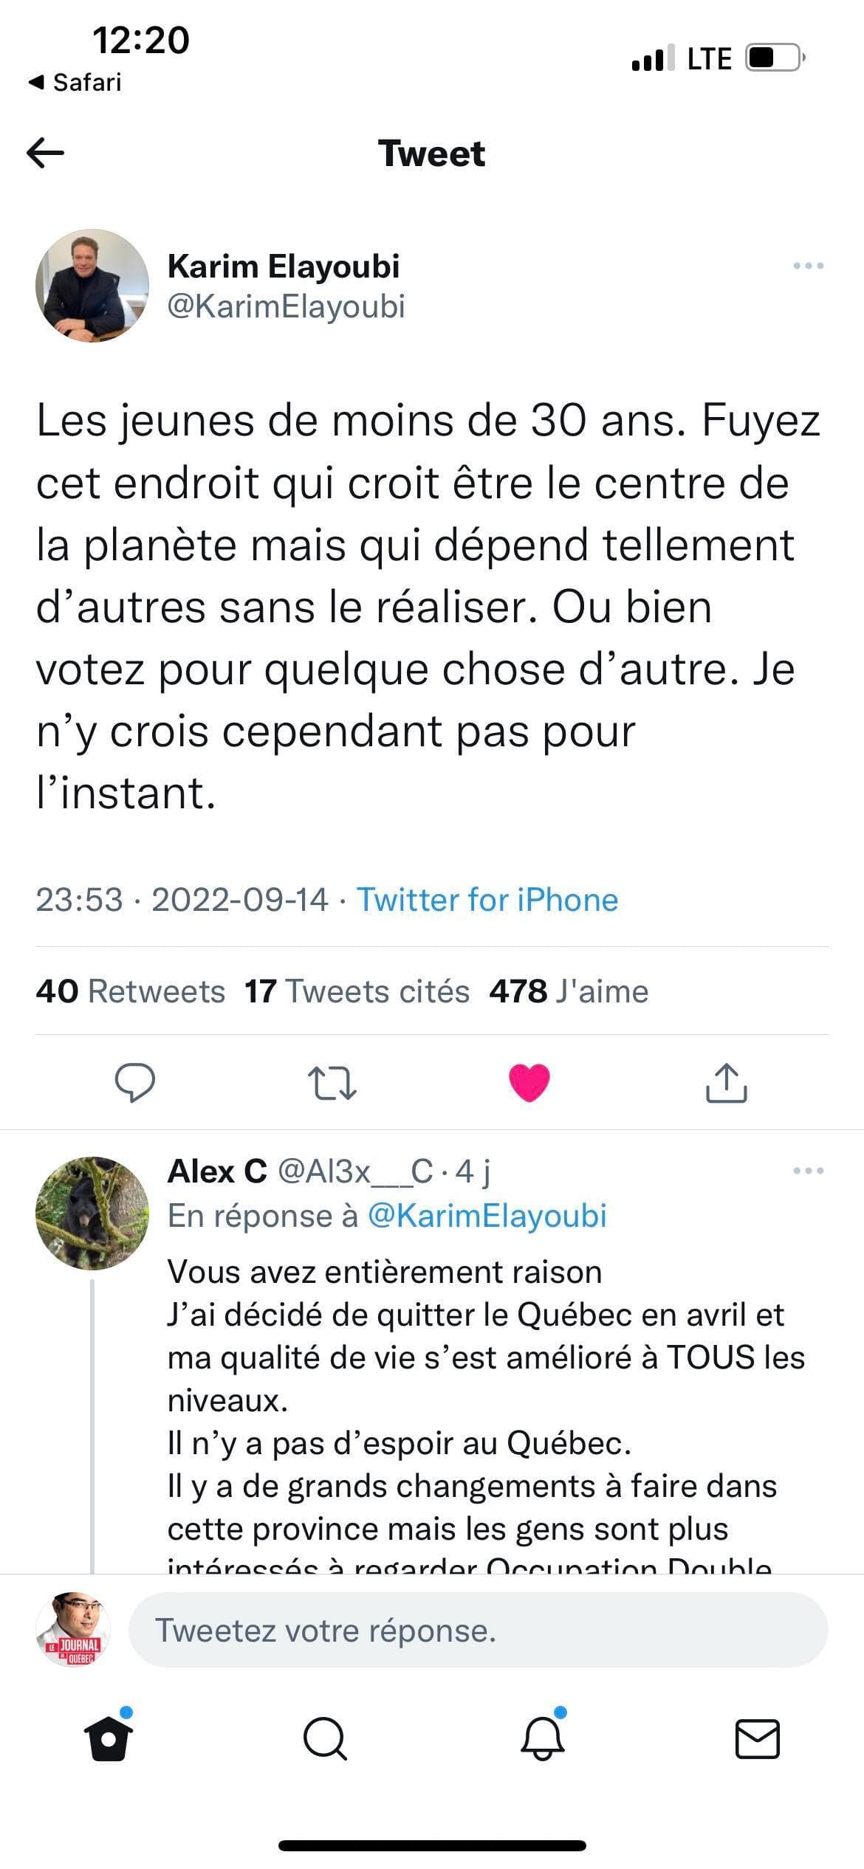Image resolution: width=864 pixels, height=1869 pixels.
Task: Unlike the tweet by tapping the heart
Action: [531, 1081]
